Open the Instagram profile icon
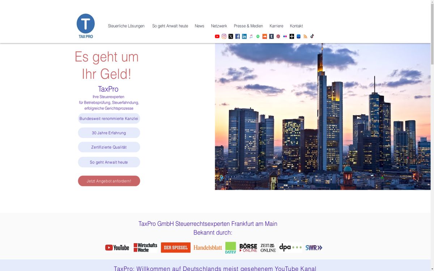 coord(224,36)
